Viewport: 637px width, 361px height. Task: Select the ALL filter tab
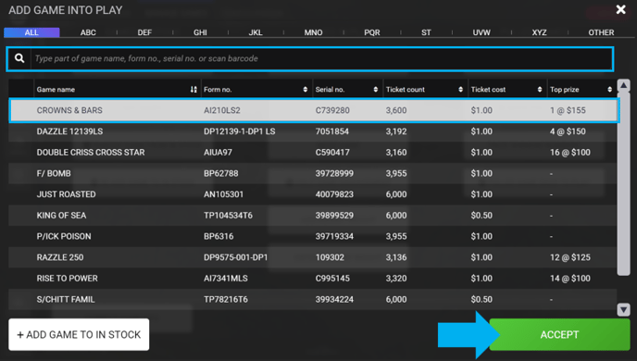coord(31,32)
